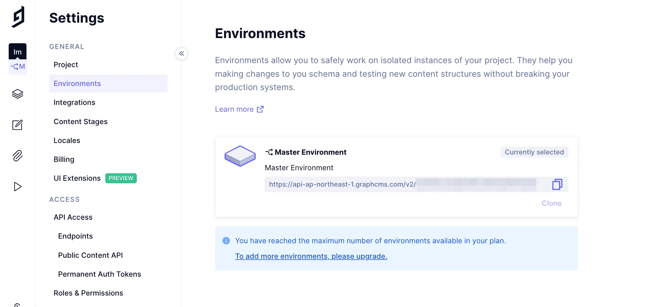Click the upgrade link to add environments

pyautogui.click(x=311, y=256)
